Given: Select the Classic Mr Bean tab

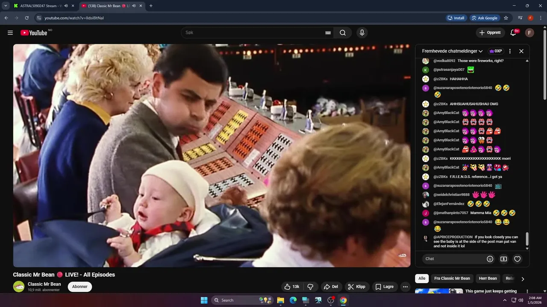Looking at the screenshot, I should [109, 6].
